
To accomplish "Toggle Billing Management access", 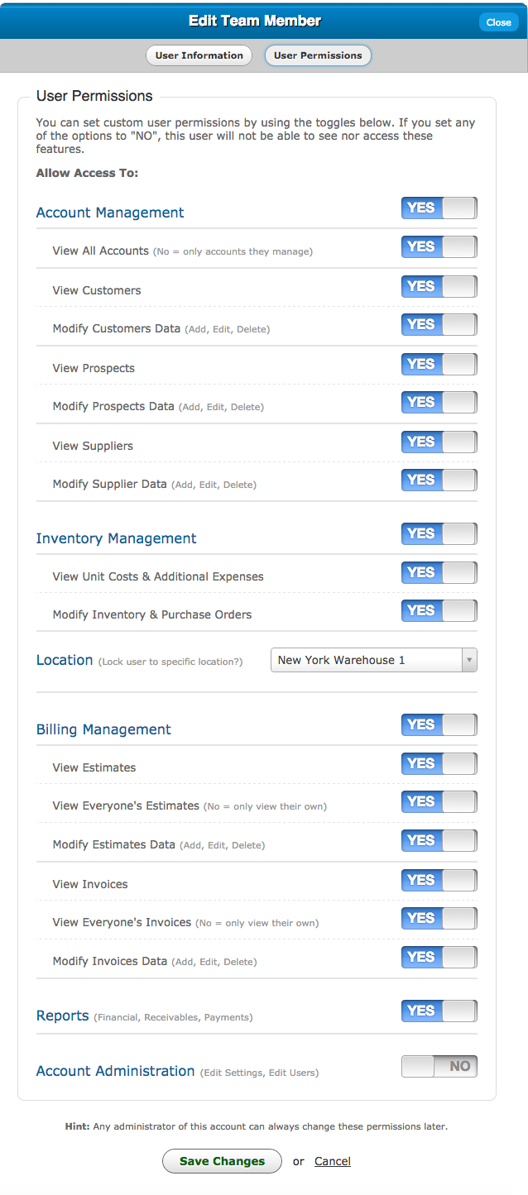I will click(439, 725).
